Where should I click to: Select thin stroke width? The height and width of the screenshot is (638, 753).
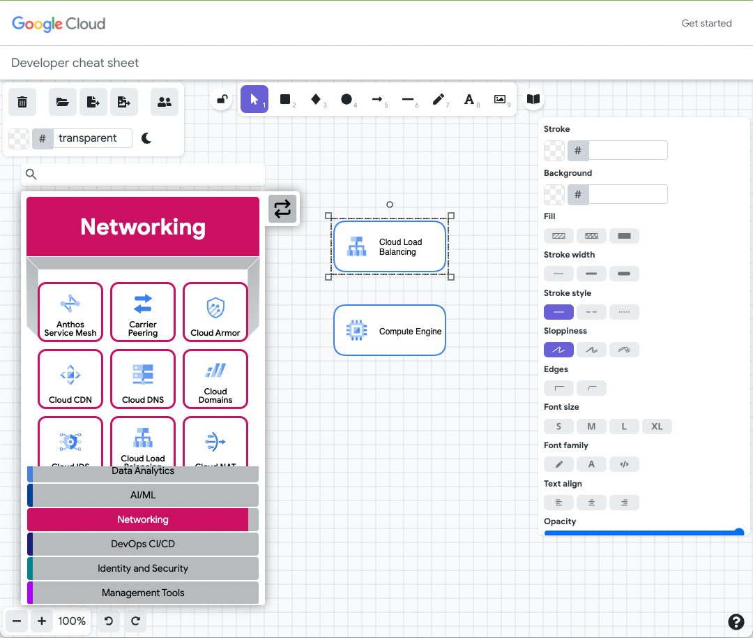(558, 274)
